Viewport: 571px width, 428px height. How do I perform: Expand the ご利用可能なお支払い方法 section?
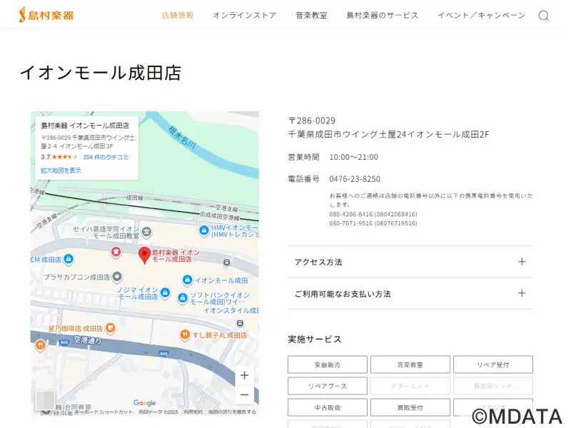410,294
